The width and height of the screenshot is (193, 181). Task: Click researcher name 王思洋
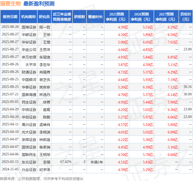45,50
